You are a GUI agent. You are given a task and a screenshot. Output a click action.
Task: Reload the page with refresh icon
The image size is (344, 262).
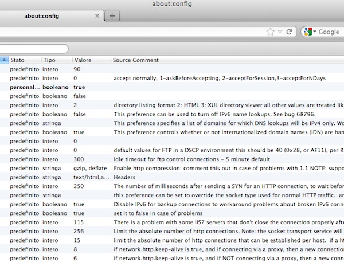289,32
